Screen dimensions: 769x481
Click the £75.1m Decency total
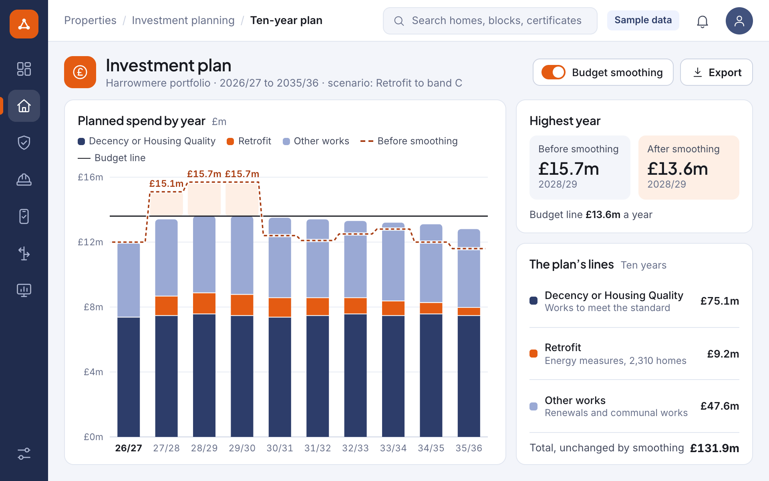pos(719,301)
